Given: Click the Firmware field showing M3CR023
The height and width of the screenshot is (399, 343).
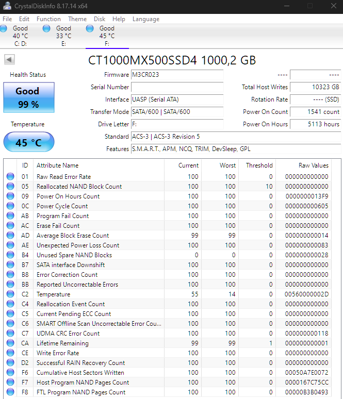Looking at the screenshot, I should [177, 75].
